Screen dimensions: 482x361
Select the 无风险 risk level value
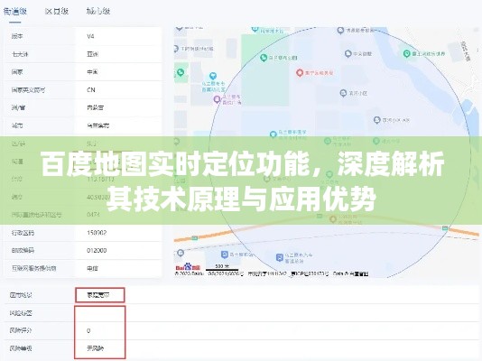coord(96,348)
